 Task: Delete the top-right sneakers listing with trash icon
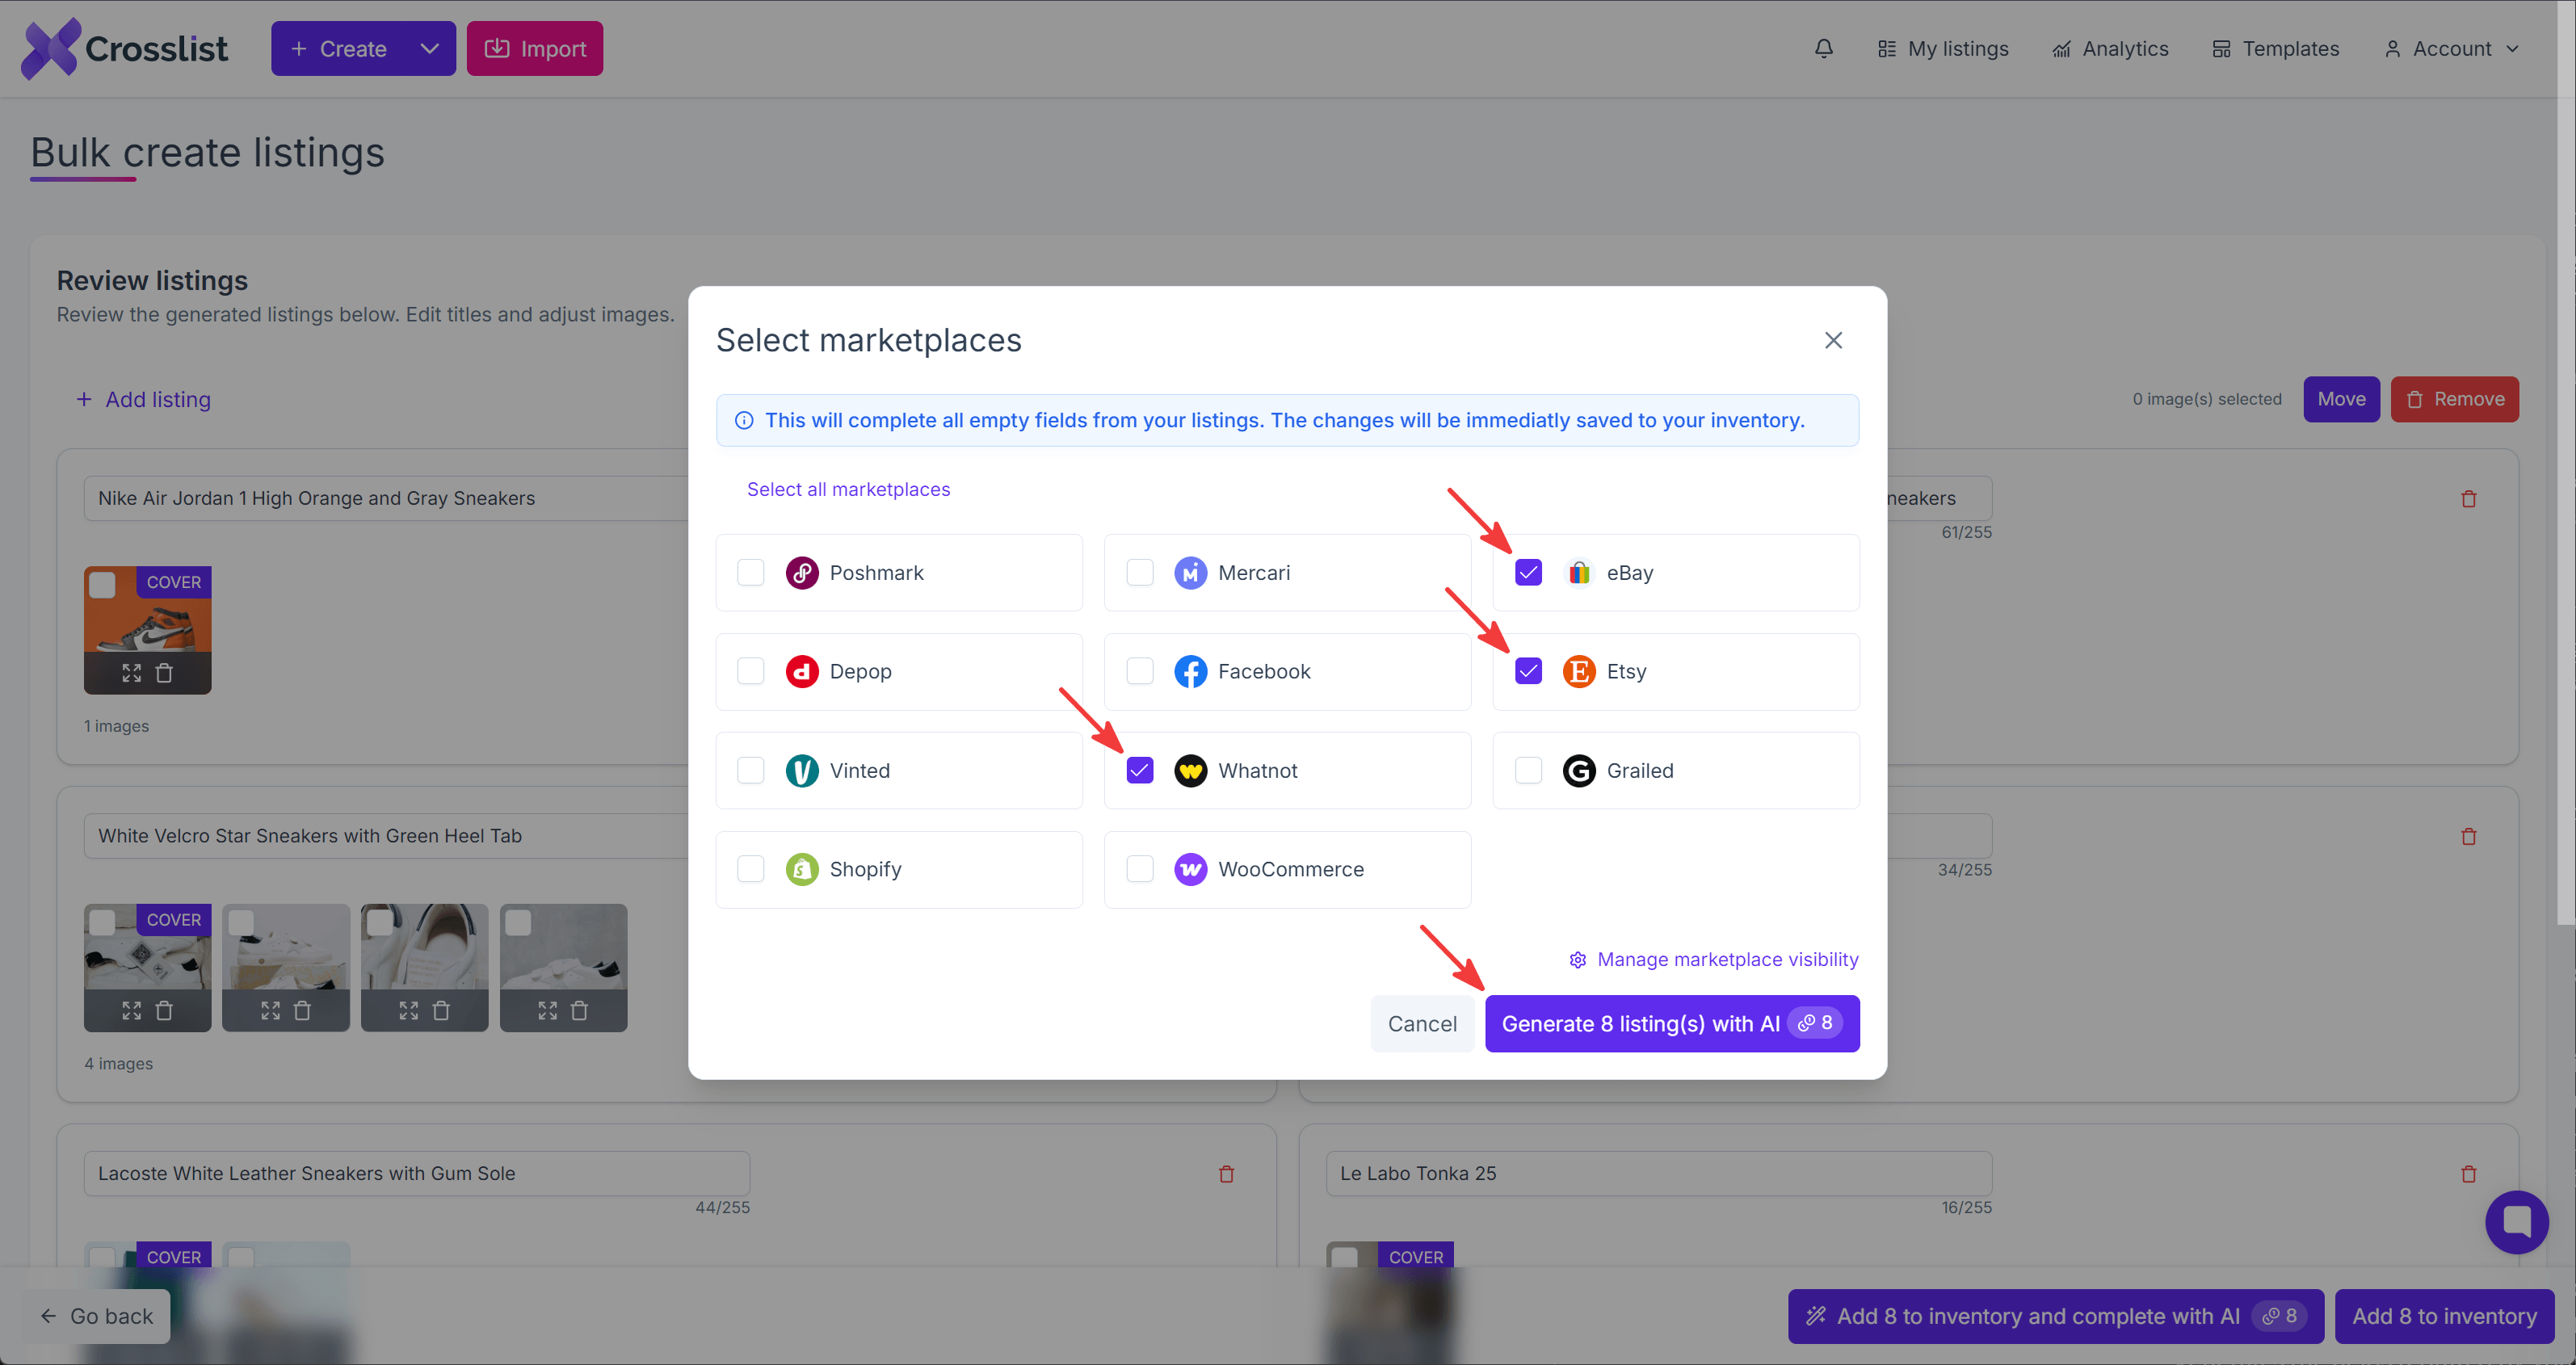point(2468,499)
